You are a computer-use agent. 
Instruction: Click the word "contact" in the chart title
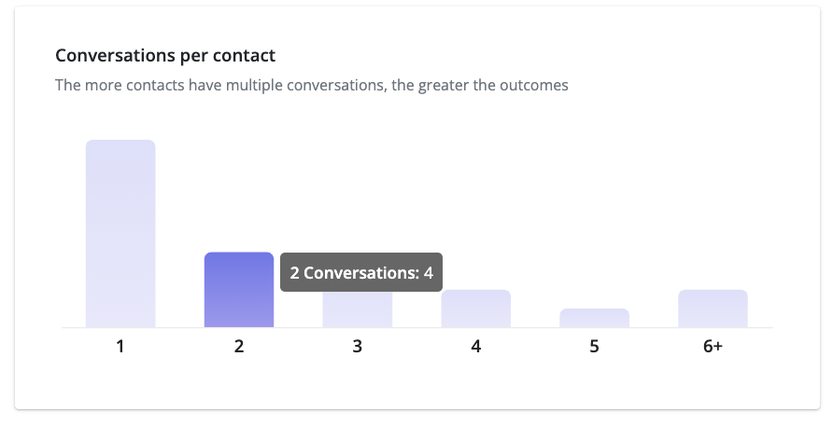(x=247, y=56)
